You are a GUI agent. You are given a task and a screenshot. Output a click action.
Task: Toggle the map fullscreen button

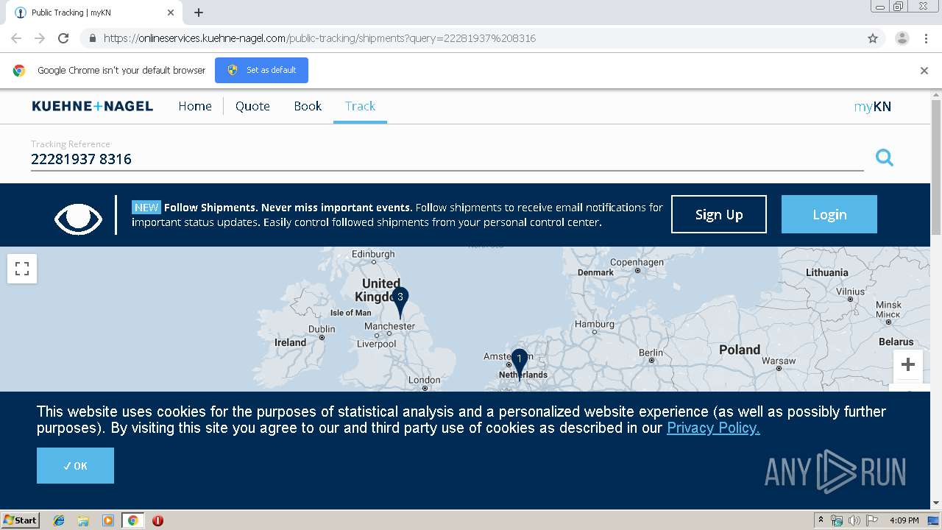pos(22,269)
